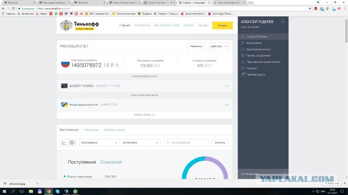Switch to the Очередь оплаты tab

tap(114, 130)
